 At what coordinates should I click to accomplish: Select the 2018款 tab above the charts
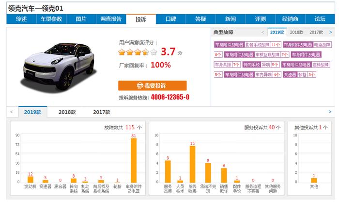[x=67, y=112]
